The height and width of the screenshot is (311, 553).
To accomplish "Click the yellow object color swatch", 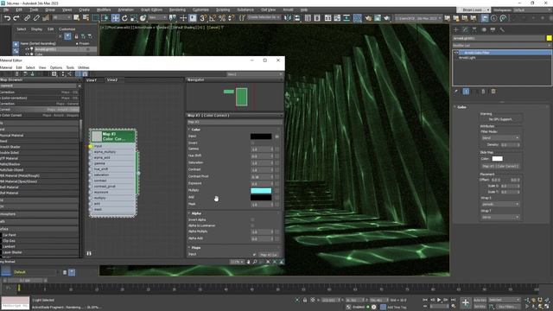I will pos(549,38).
